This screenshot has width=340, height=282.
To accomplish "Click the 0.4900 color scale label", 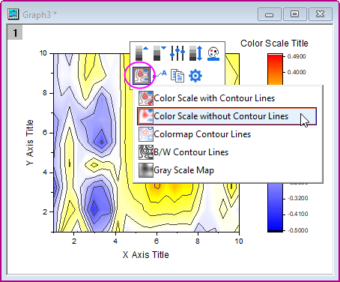I will click(x=297, y=56).
